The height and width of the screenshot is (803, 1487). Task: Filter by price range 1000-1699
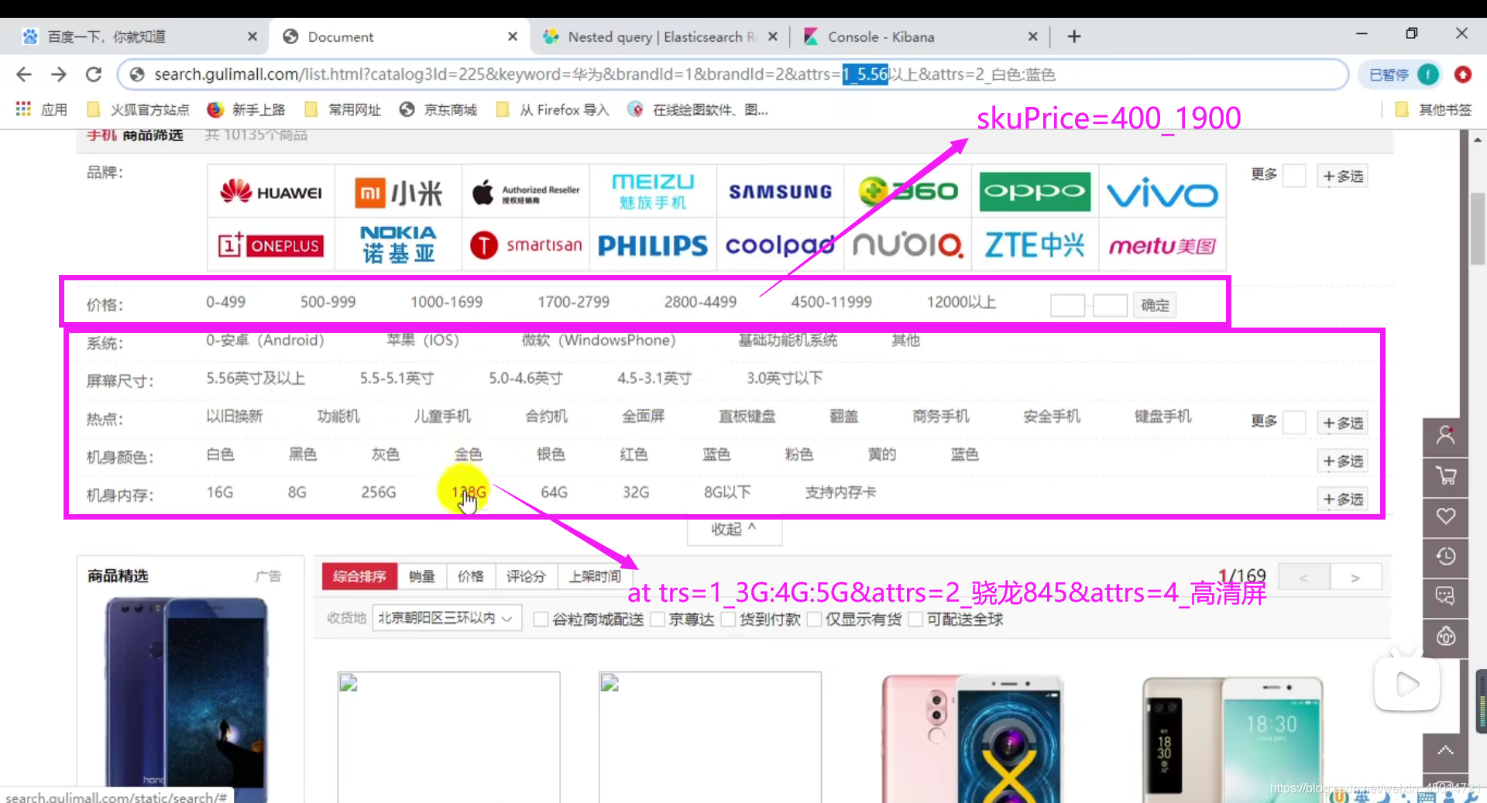[446, 302]
